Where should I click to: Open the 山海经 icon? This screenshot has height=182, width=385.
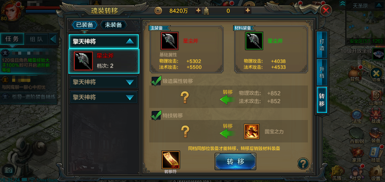(376, 97)
